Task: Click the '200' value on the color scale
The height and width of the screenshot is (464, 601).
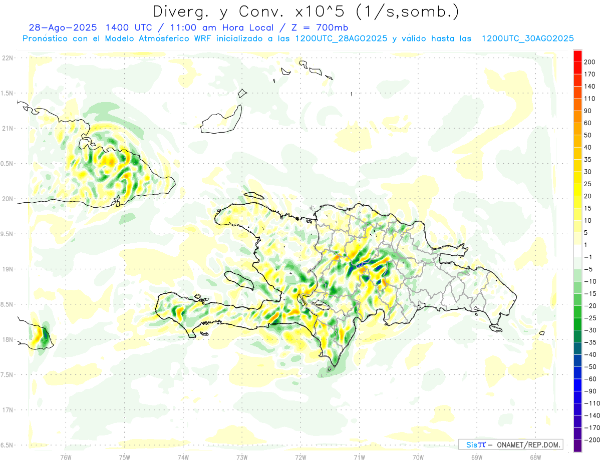Action: pos(589,62)
